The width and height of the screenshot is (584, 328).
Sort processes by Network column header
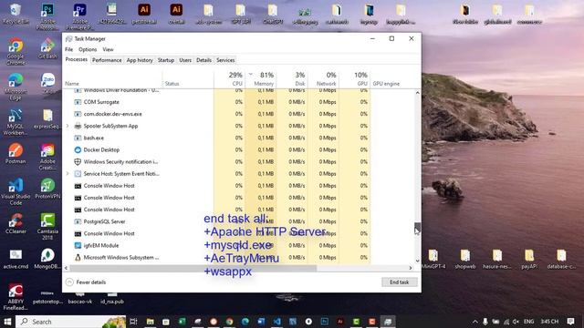tap(323, 79)
